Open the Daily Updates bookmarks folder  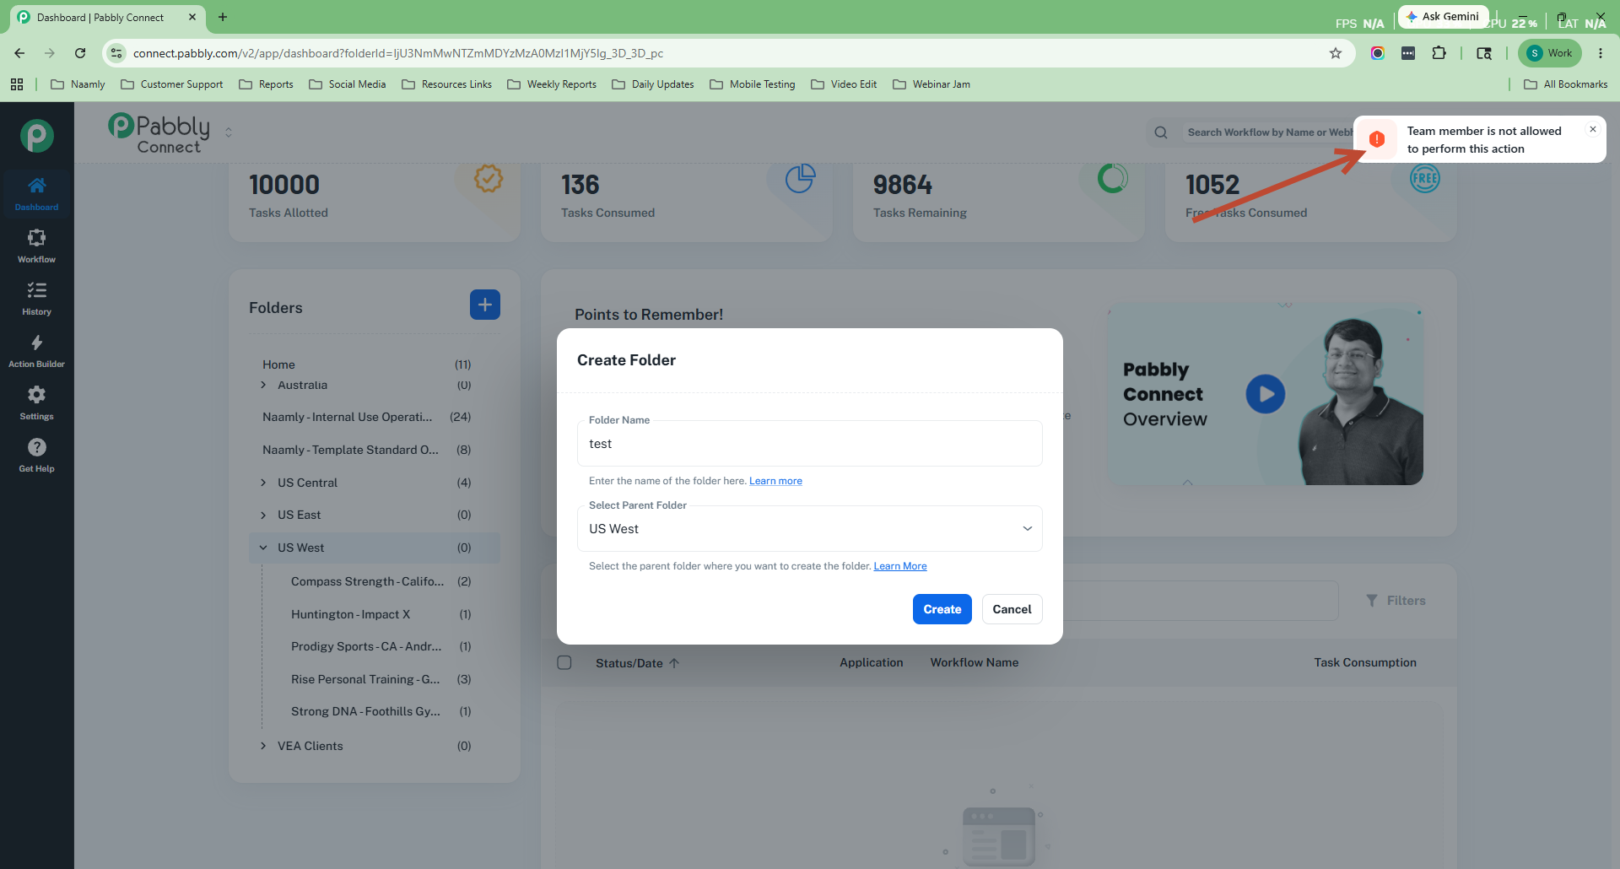point(653,84)
